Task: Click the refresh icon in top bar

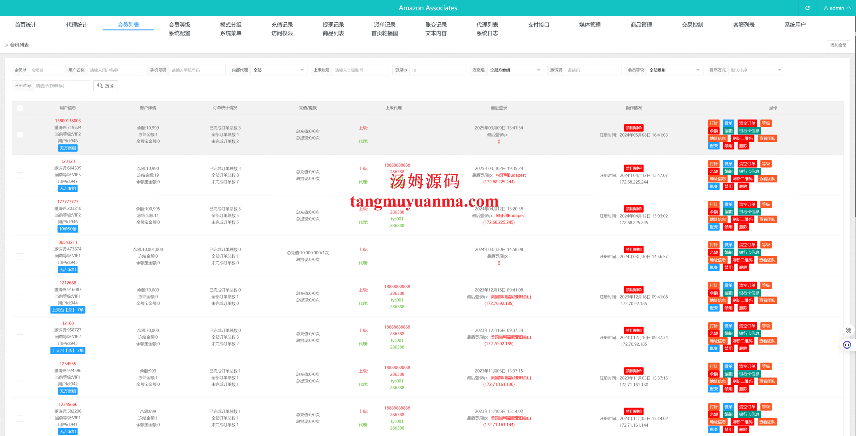Action: tap(807, 8)
